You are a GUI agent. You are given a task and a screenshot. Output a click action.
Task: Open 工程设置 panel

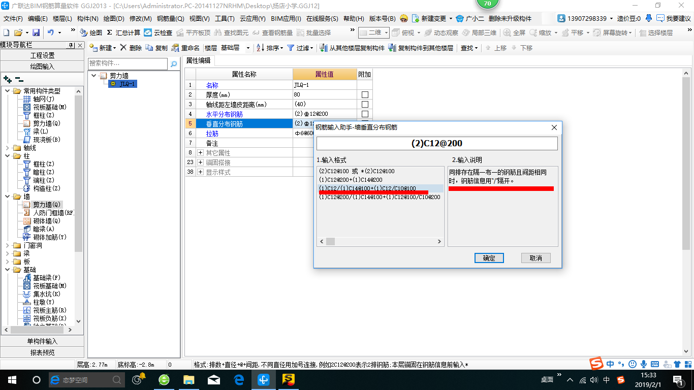point(42,55)
